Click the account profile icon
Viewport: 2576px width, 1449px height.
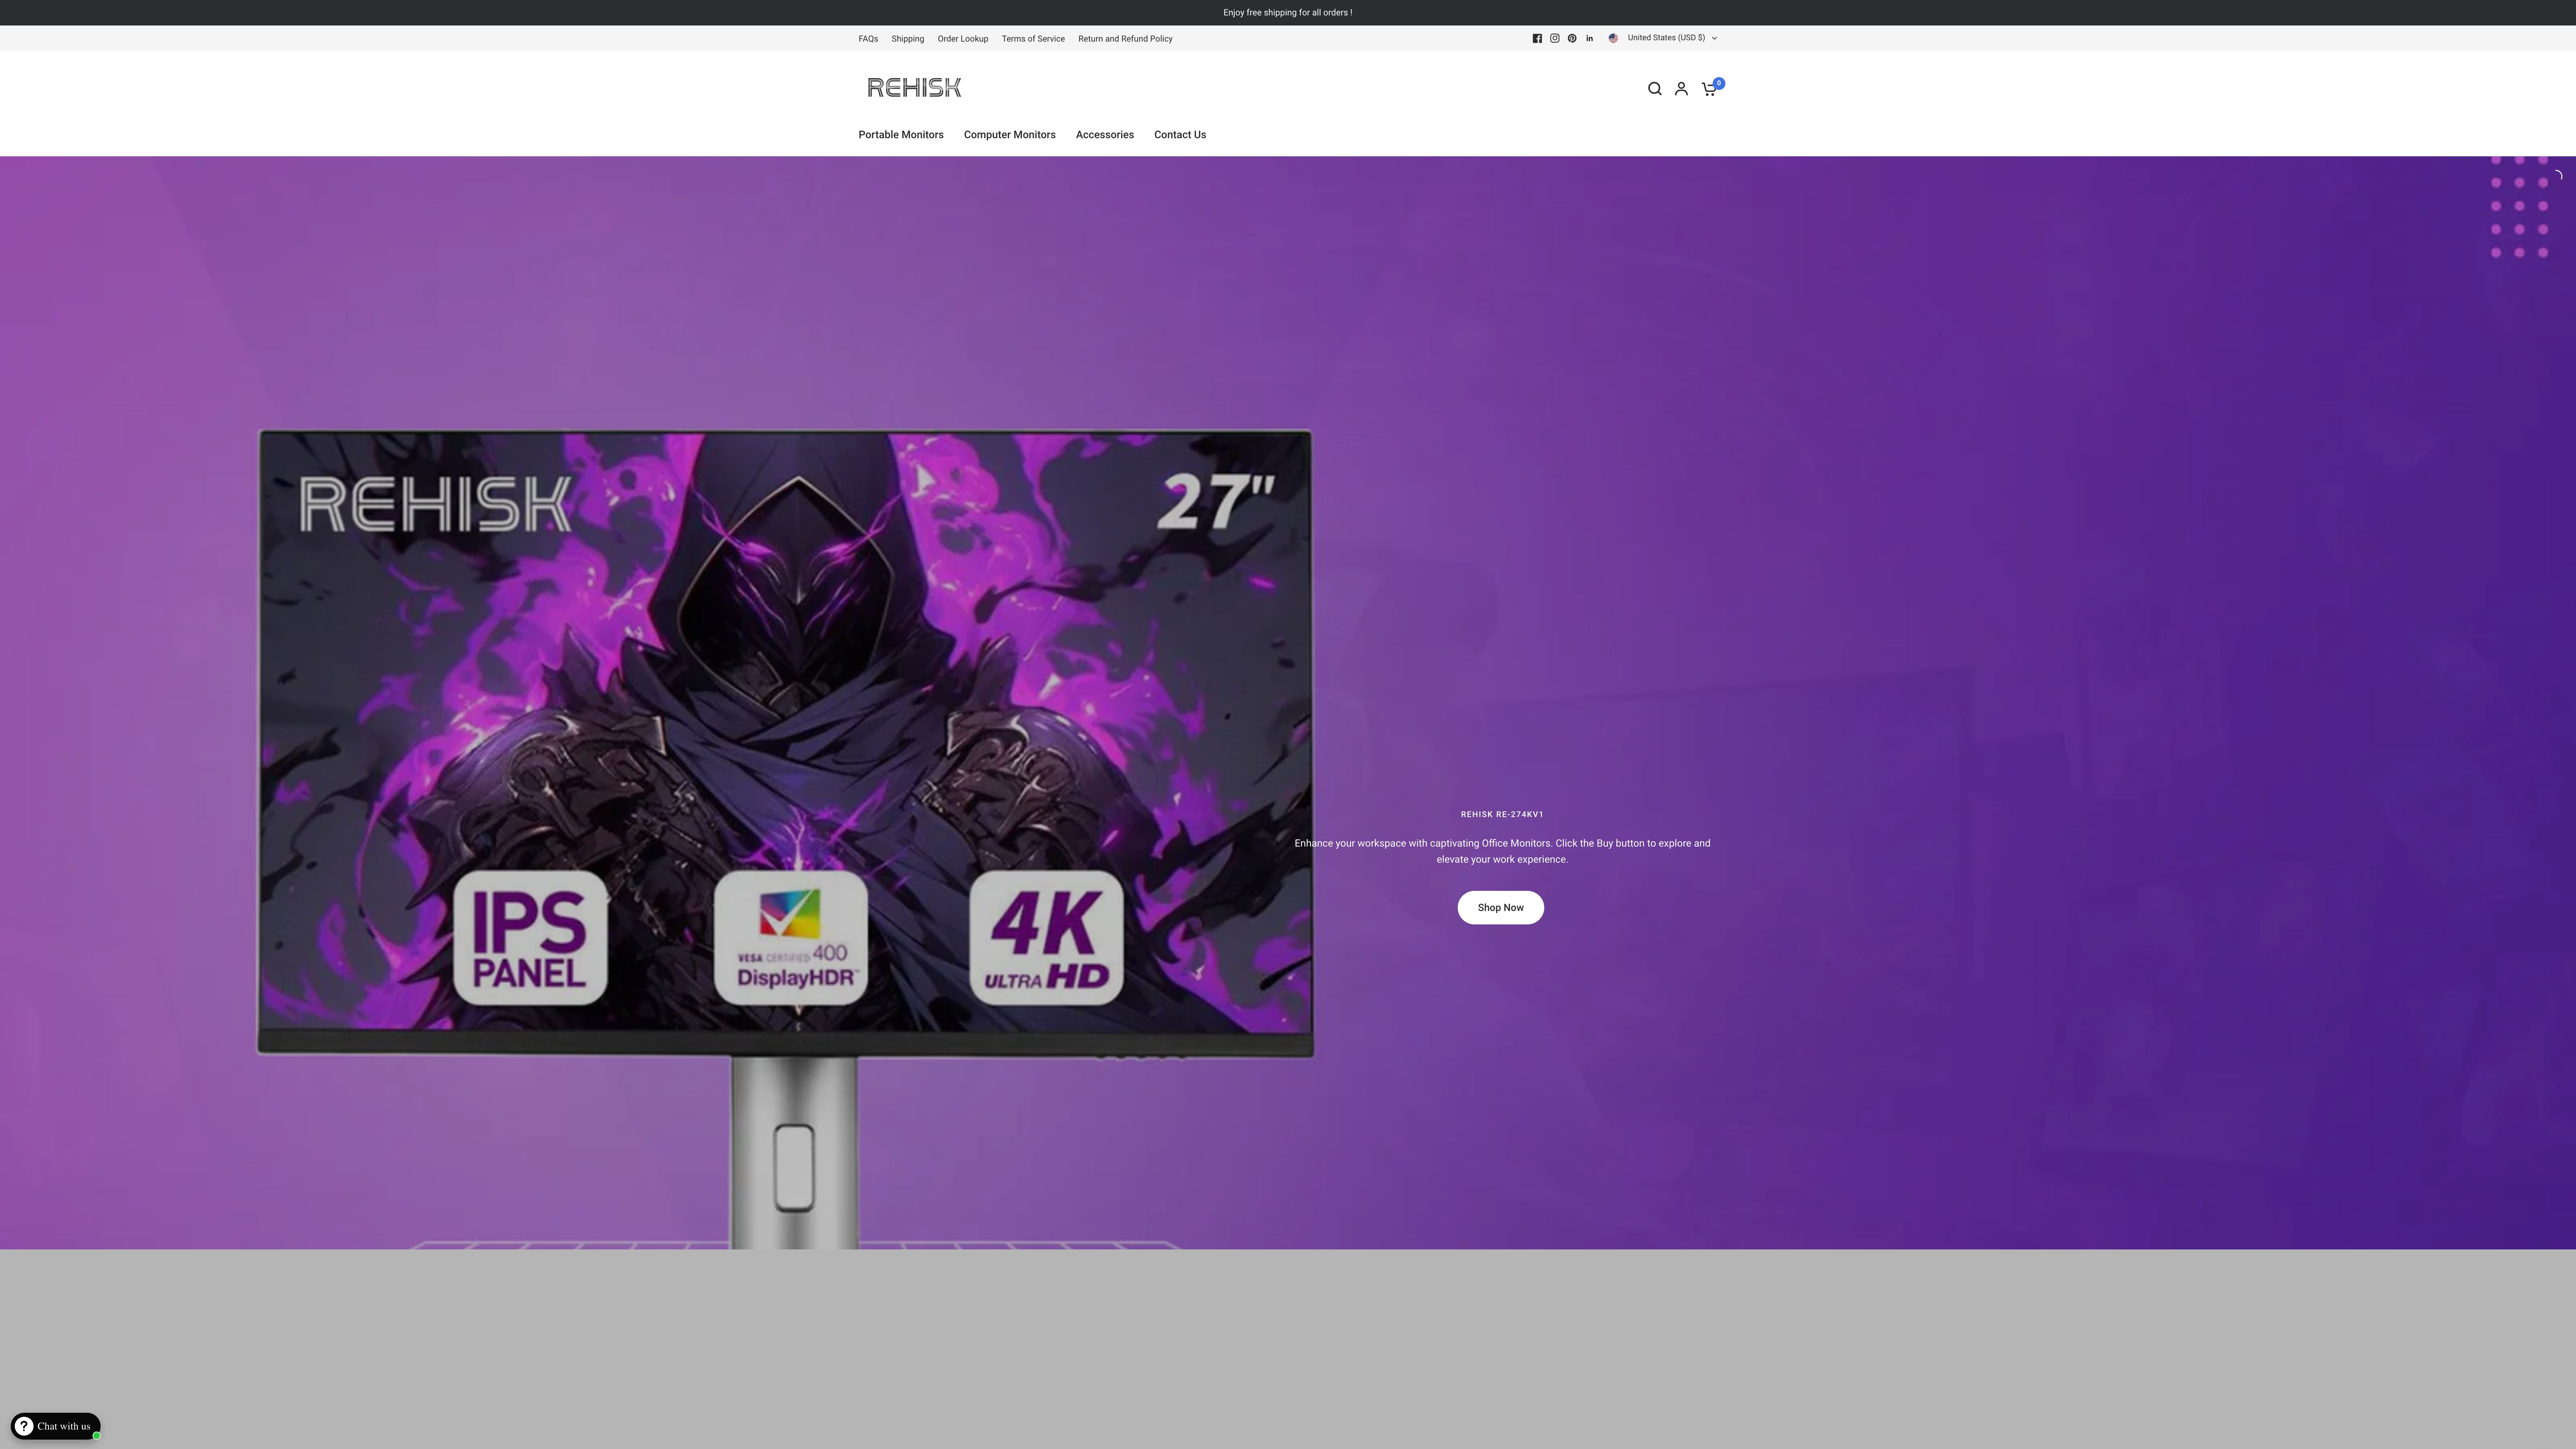pyautogui.click(x=1681, y=88)
